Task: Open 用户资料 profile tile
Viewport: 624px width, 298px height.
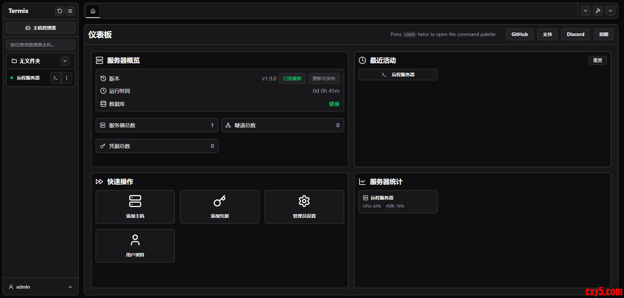Action: click(135, 245)
